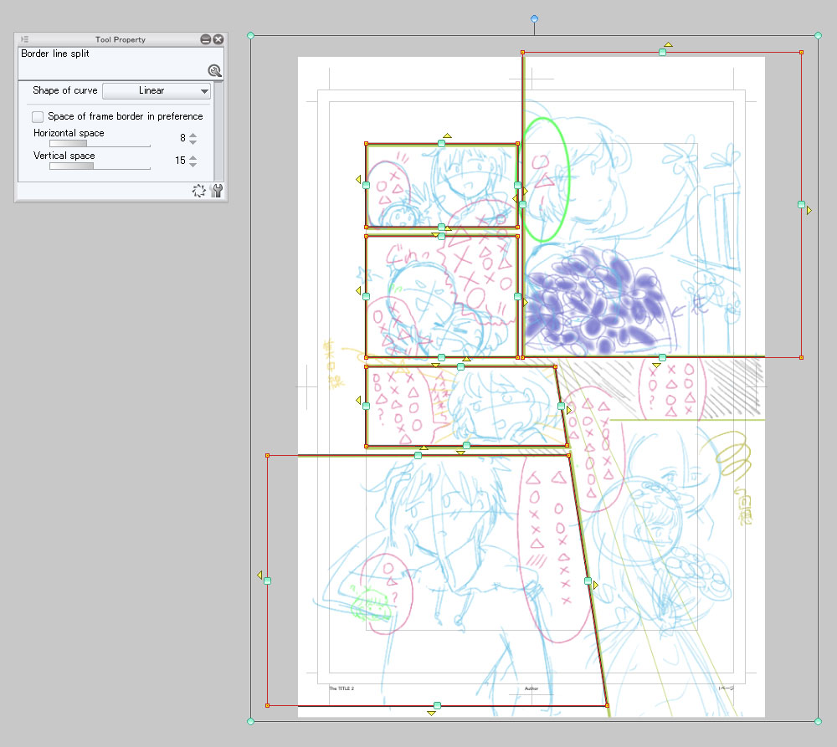
Task: Click the Tool Property title bar
Action: (x=120, y=39)
